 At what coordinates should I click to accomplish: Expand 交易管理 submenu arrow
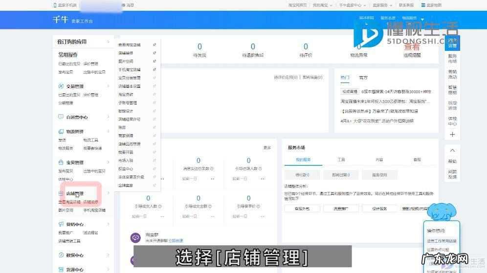pyautogui.click(x=109, y=86)
